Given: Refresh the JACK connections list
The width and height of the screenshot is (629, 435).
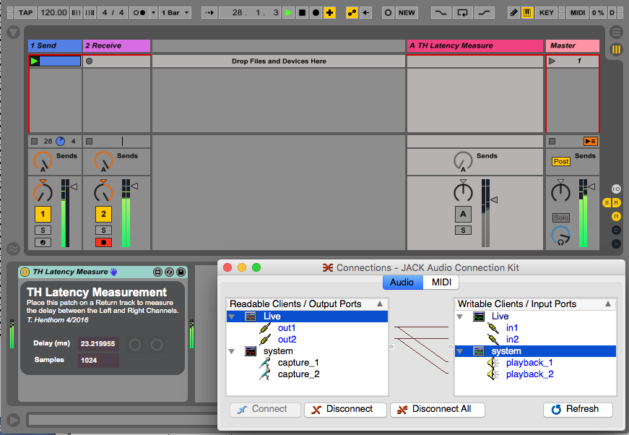Looking at the screenshot, I should click(578, 409).
